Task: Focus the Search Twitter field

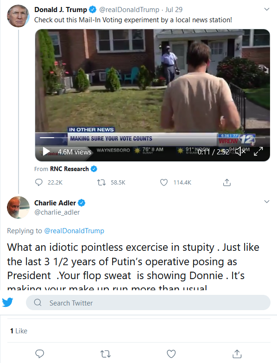Action: pos(148,303)
